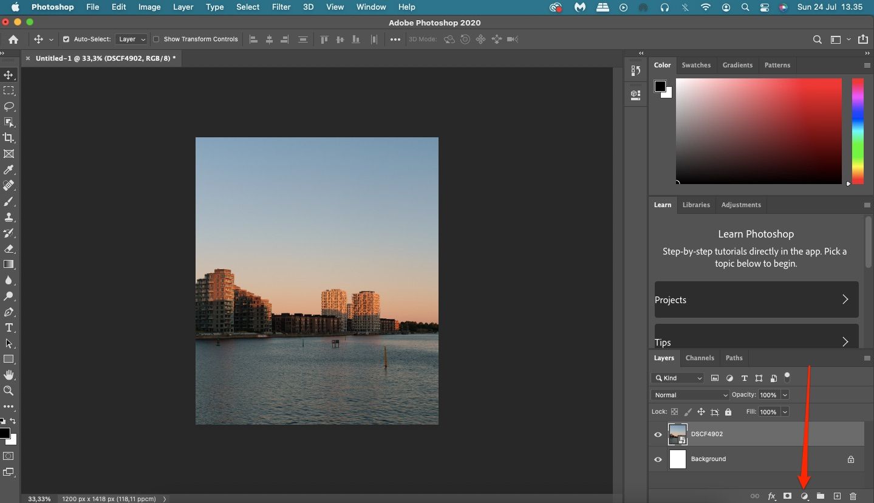Select the Healing Brush tool

pos(9,186)
